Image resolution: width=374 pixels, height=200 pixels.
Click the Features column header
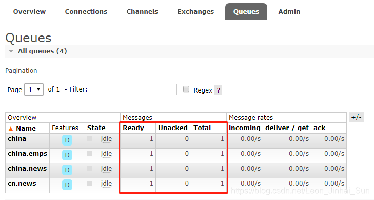click(65, 128)
